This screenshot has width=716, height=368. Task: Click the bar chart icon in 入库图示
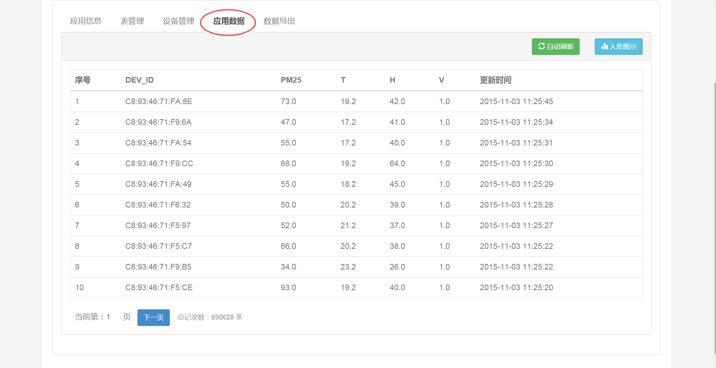point(604,46)
